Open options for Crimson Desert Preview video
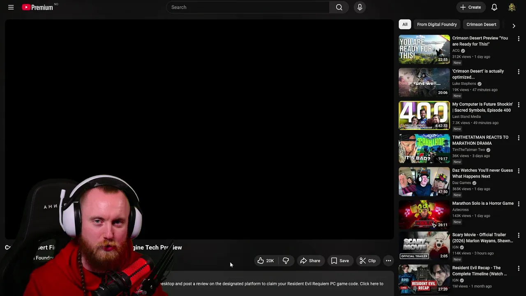 coord(519,39)
